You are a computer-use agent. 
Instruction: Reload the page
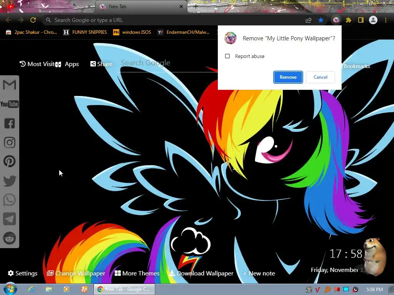tap(33, 20)
